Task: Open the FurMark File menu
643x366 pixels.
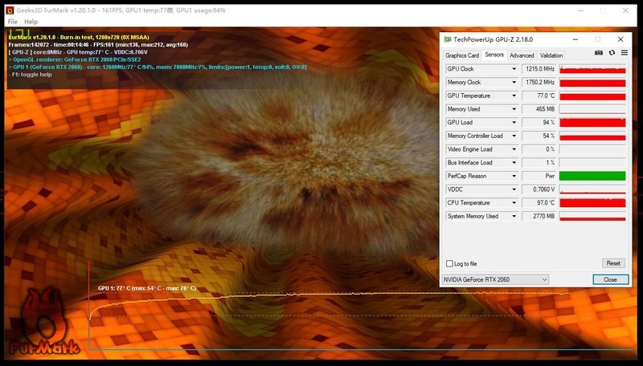Action: pyautogui.click(x=12, y=22)
